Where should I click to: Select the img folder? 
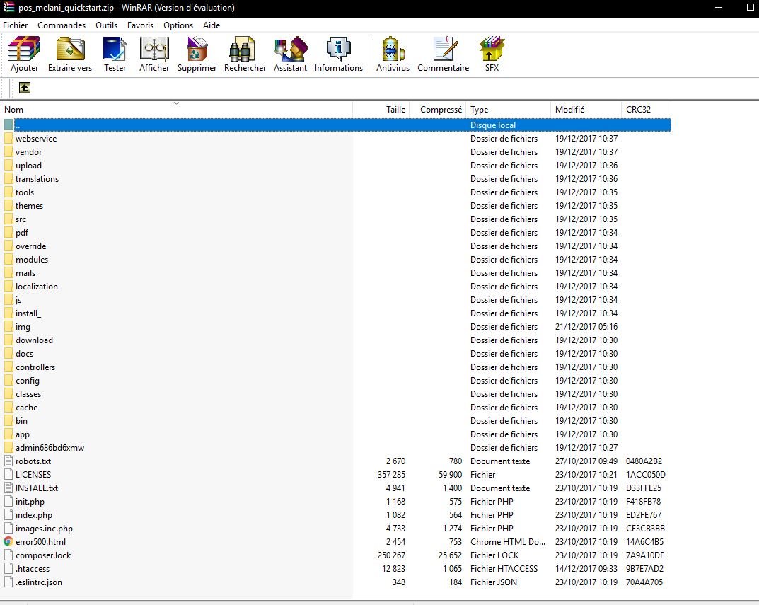[x=23, y=327]
